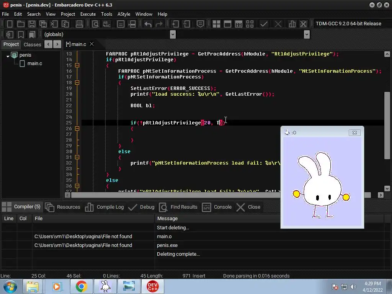Image resolution: width=392 pixels, height=294 pixels.
Task: Open the Execute menu
Action: click(x=88, y=14)
